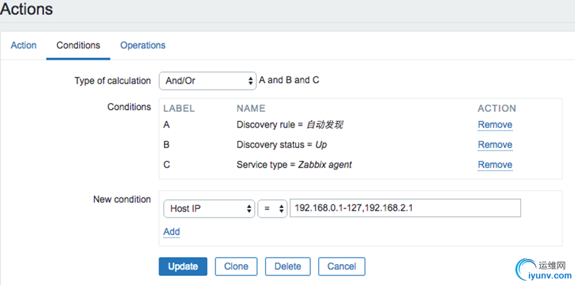This screenshot has width=575, height=285.
Task: Click the 'A and B and C' expression text
Action: point(289,80)
